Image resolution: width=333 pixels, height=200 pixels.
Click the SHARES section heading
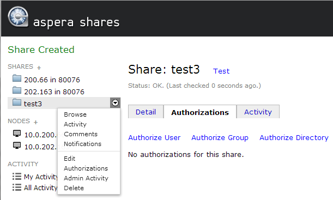20,66
